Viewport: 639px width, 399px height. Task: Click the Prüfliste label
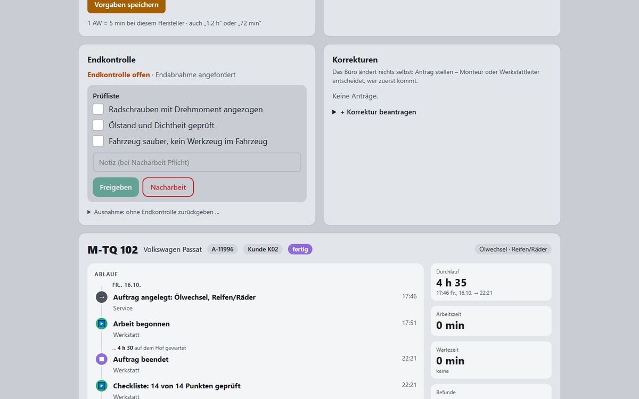[x=106, y=96]
